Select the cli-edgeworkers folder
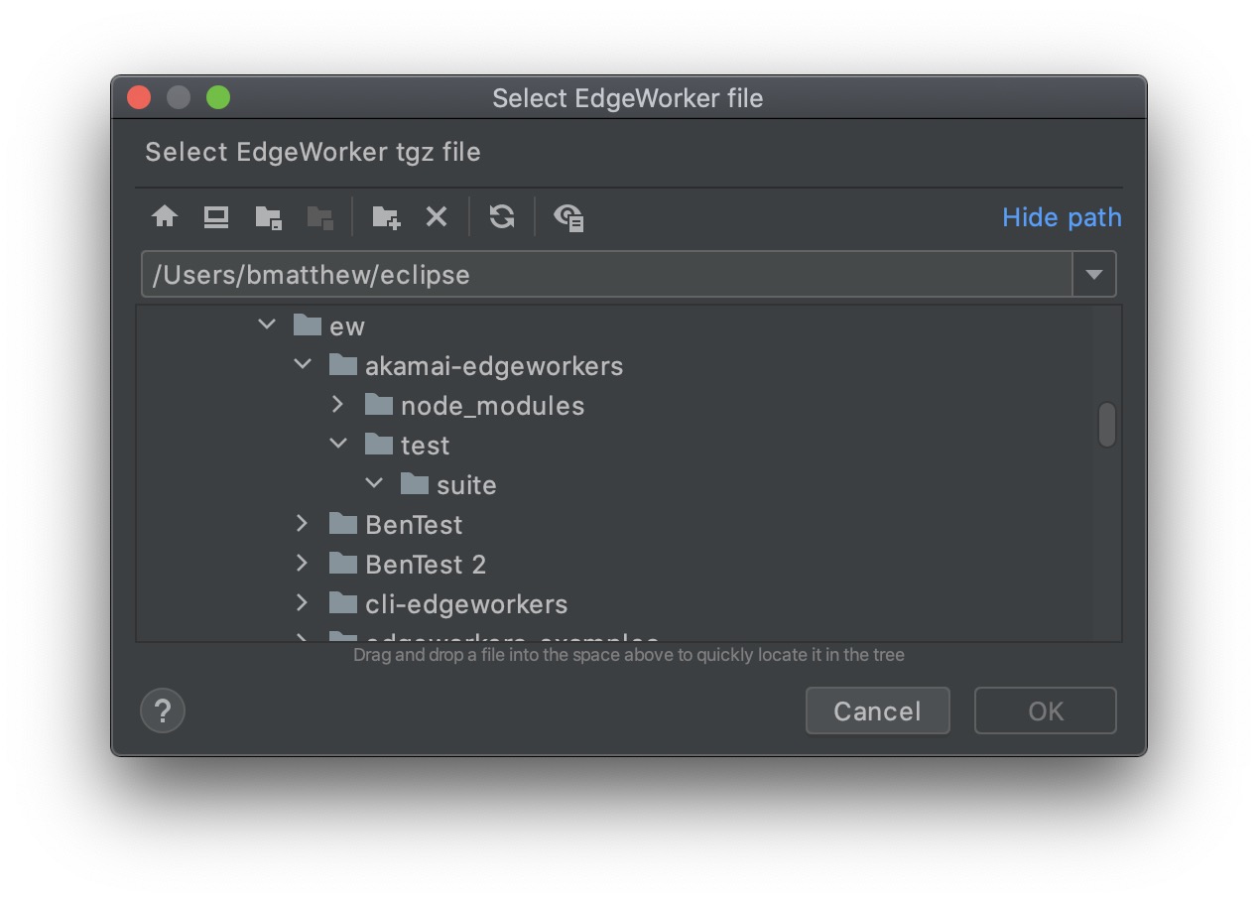 pos(448,603)
